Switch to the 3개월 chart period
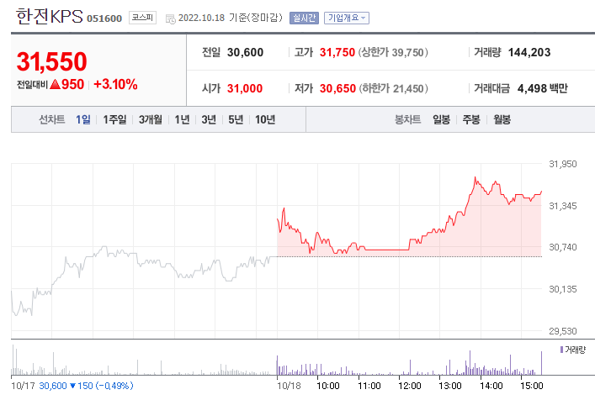The height and width of the screenshot is (400, 595). [151, 119]
